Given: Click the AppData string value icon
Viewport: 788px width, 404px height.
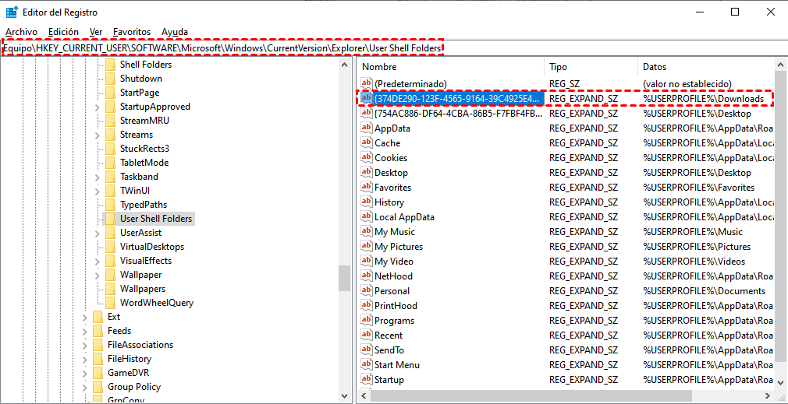Looking at the screenshot, I should [x=367, y=128].
